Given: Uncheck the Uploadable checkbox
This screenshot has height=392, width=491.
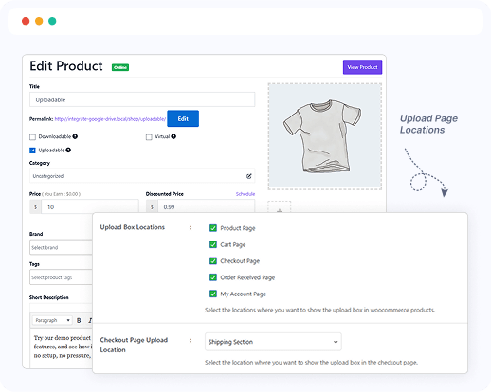Looking at the screenshot, I should [x=32, y=151].
